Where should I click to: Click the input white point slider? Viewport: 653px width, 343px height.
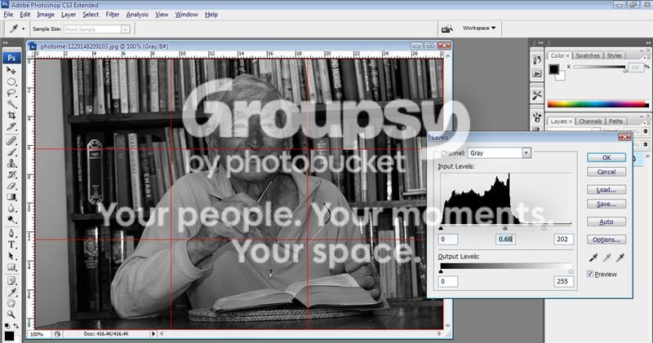point(544,228)
